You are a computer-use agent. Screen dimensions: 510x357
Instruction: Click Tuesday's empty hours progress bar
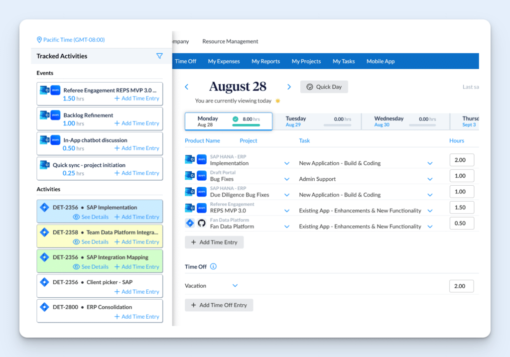click(x=338, y=125)
